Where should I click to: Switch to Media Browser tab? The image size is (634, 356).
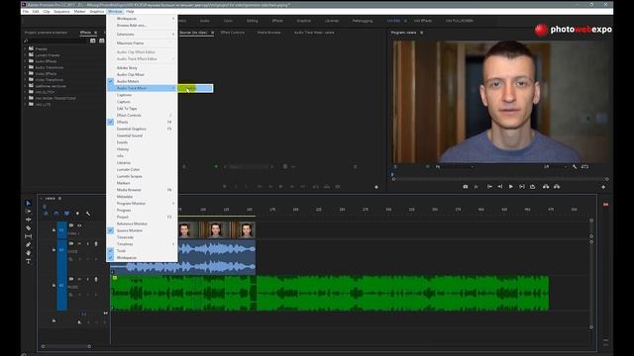[268, 33]
